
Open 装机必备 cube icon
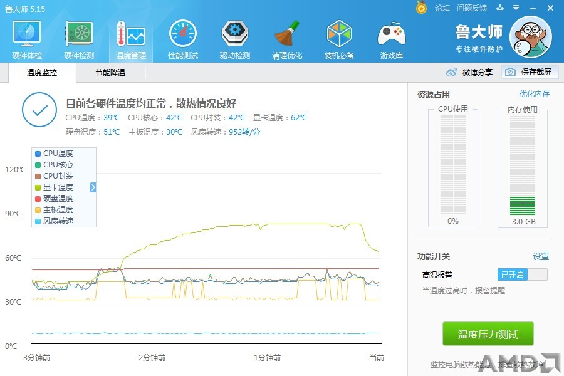[x=339, y=33]
